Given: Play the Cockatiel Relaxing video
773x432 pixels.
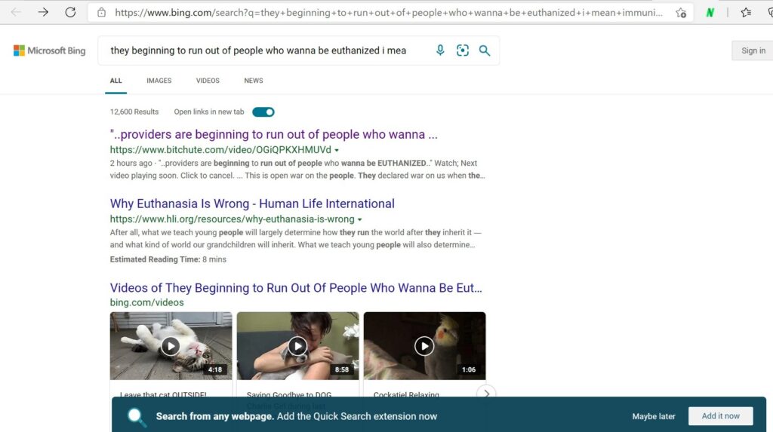Looking at the screenshot, I should (424, 346).
